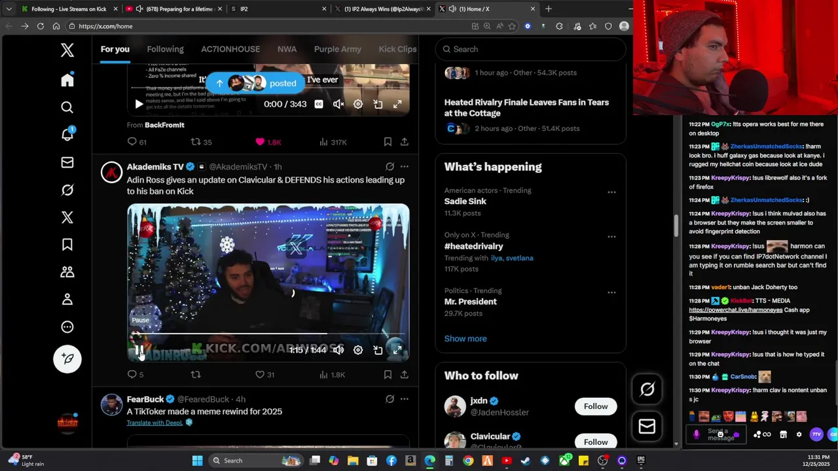Switch to the NWA timeline tab
The image size is (838, 471).
(287, 49)
